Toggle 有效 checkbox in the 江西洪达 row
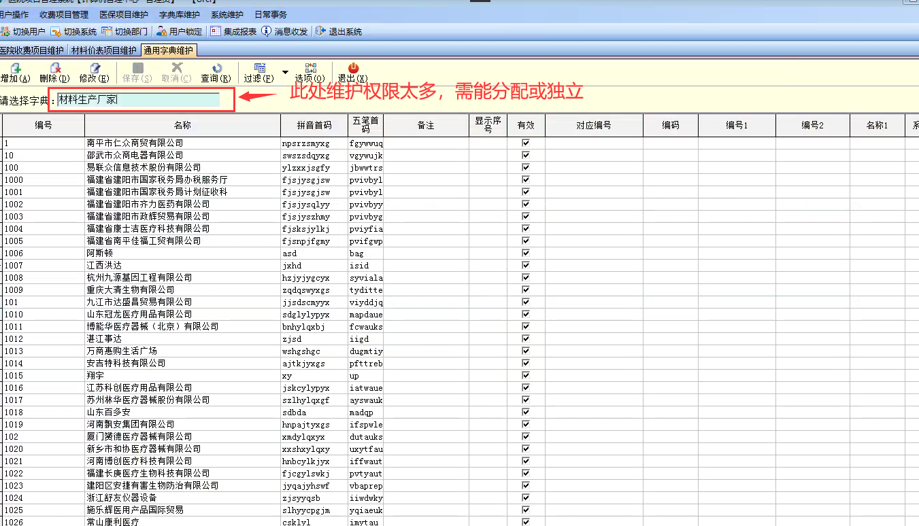This screenshot has width=919, height=526. [x=525, y=266]
